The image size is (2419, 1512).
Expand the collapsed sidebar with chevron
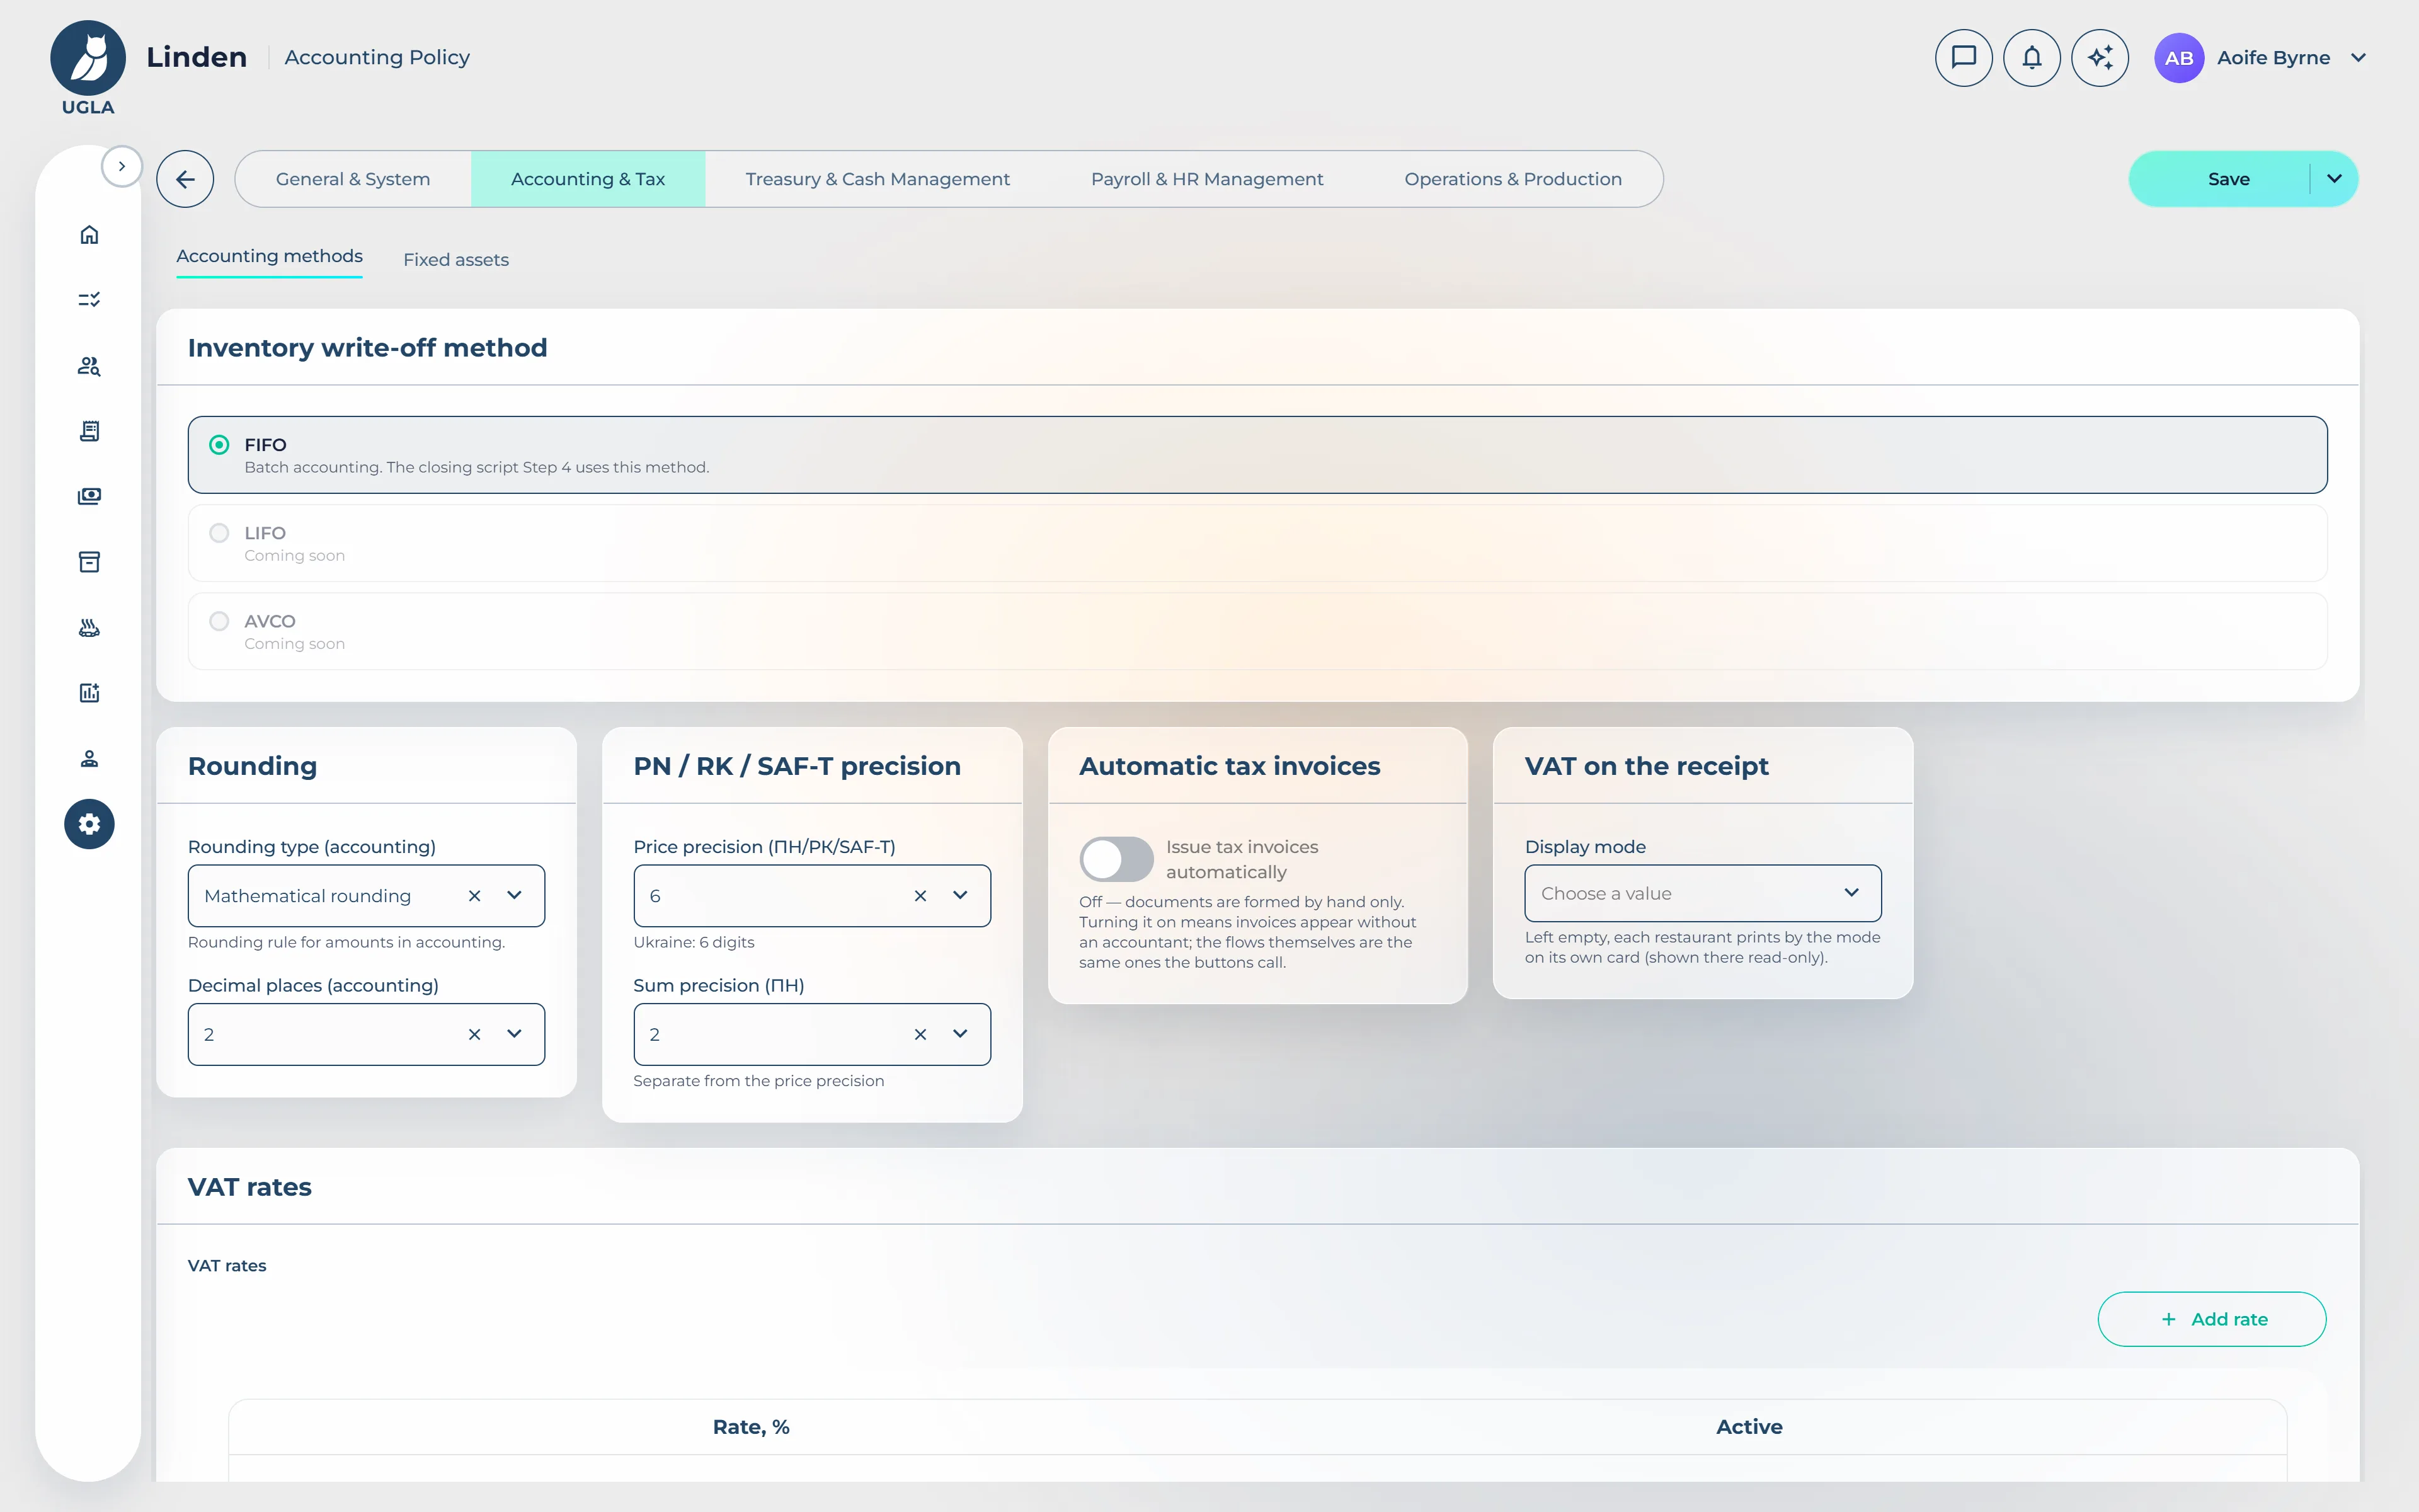pos(122,166)
